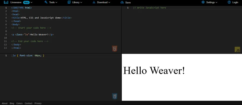
Task: Click the CSS3 badge in CSS editor
Action: [x=115, y=96]
